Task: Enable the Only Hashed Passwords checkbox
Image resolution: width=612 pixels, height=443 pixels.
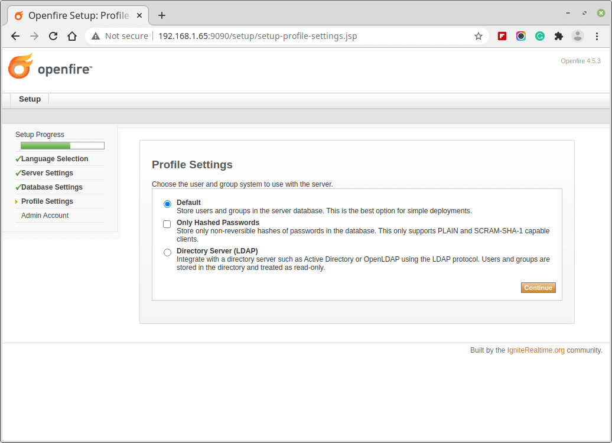Action: [167, 224]
